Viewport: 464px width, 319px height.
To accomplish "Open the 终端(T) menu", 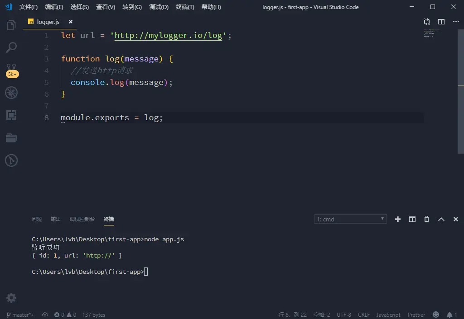I will coord(185,7).
